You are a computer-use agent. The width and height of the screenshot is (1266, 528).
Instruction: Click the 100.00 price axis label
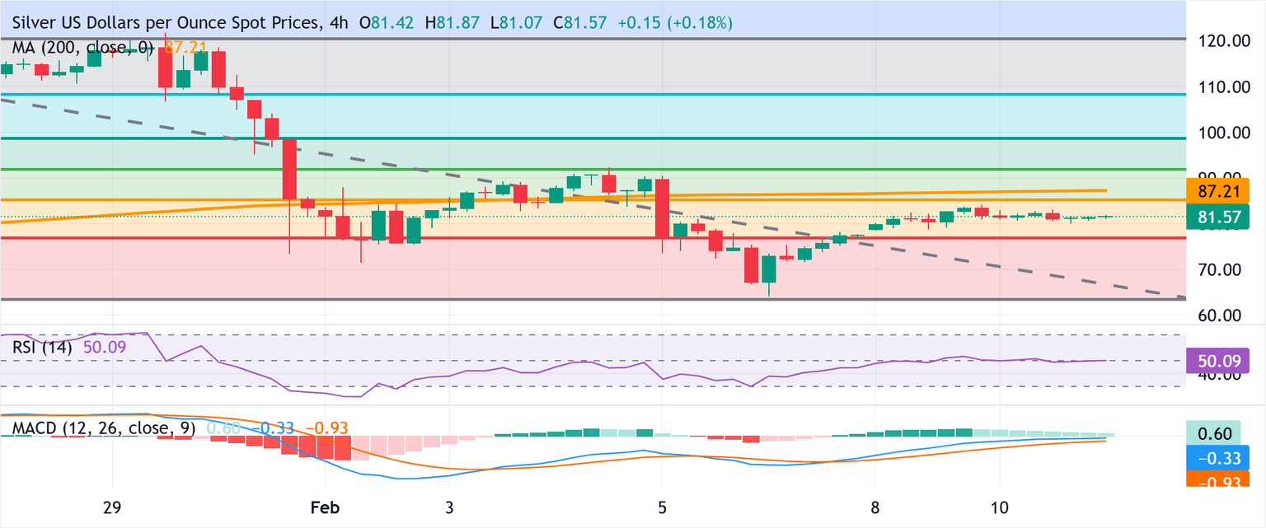pos(1225,132)
